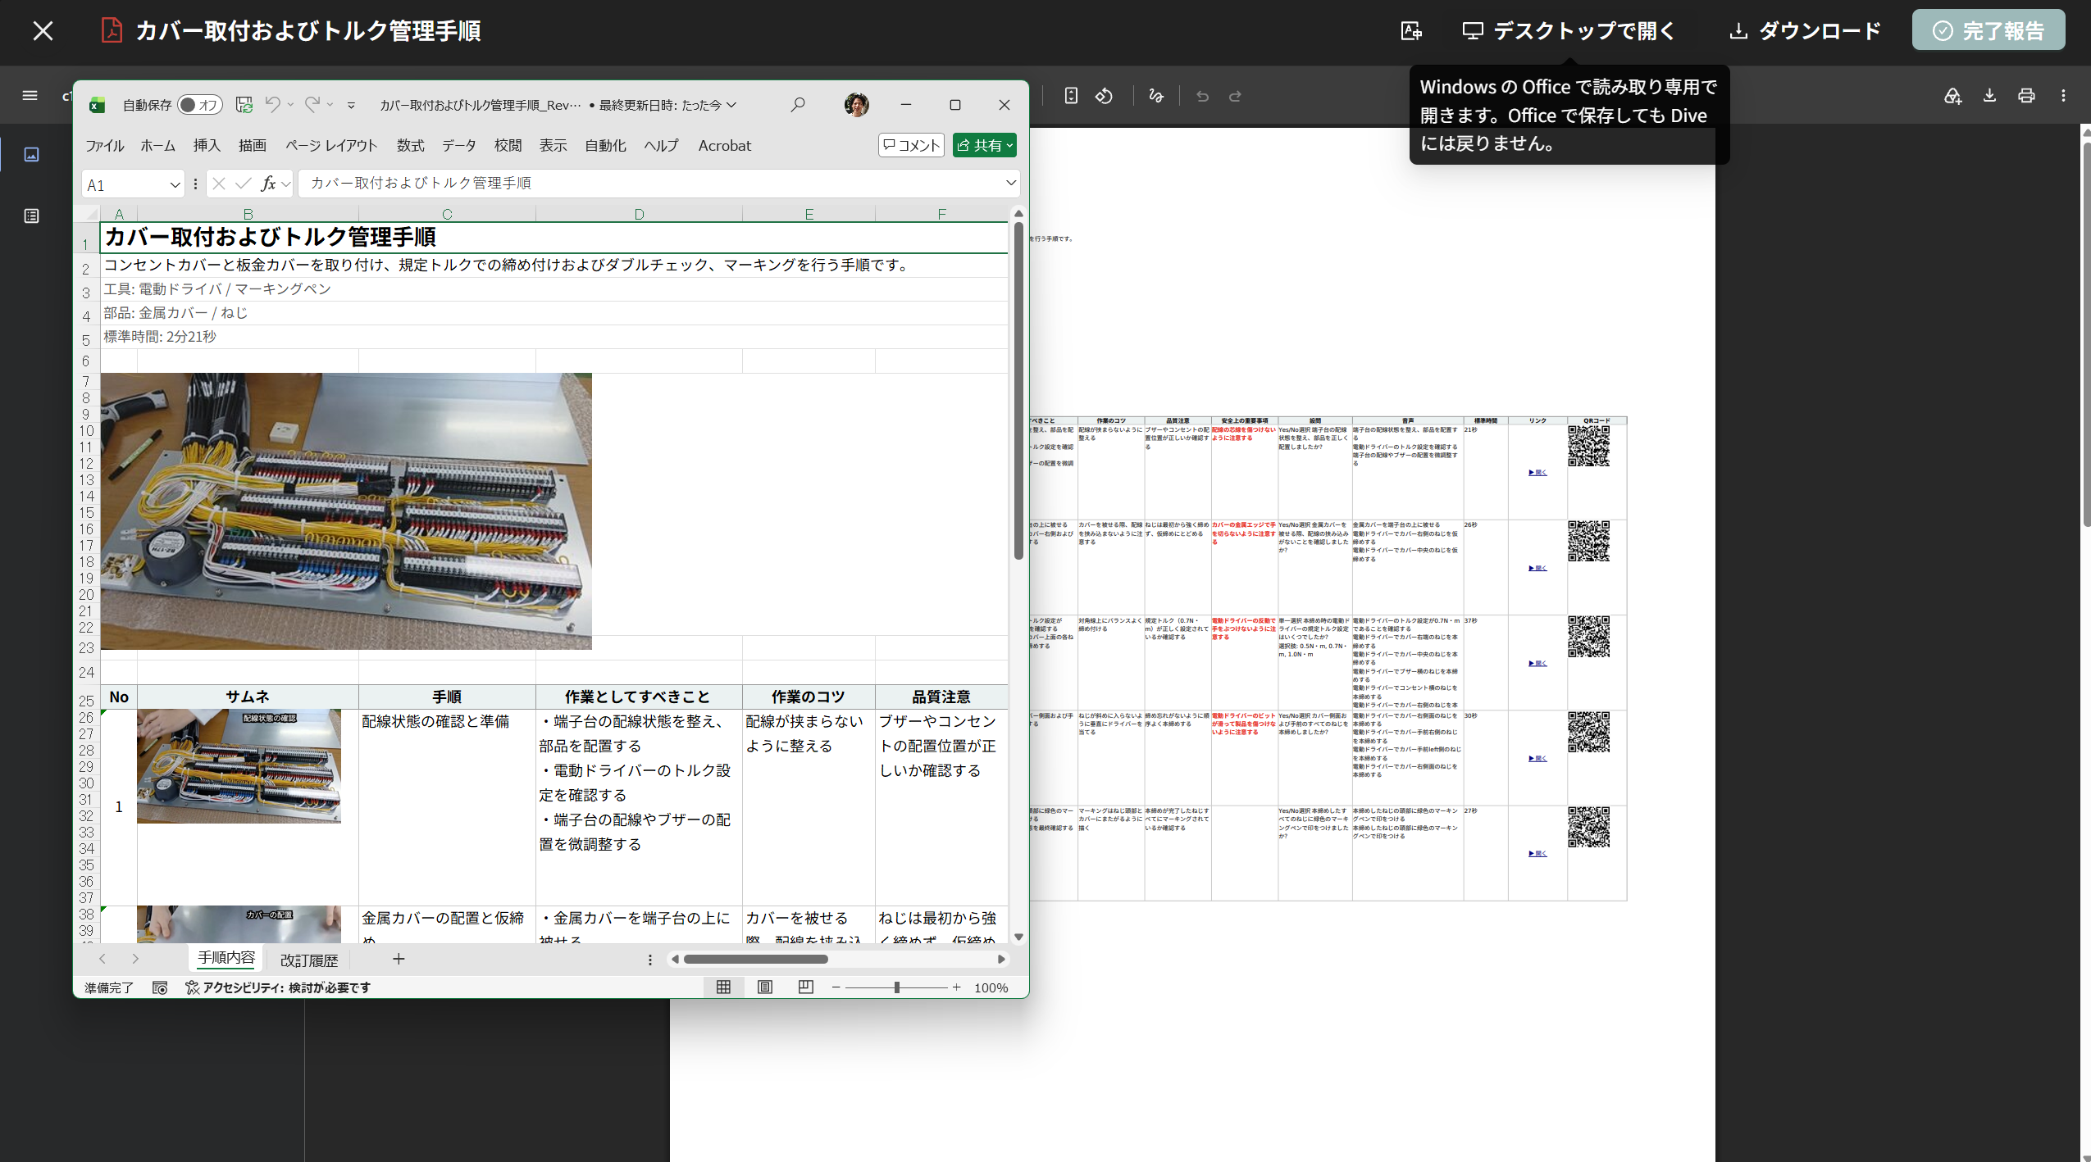Click the Excel search magnifier icon
The height and width of the screenshot is (1162, 2091).
coord(797,105)
